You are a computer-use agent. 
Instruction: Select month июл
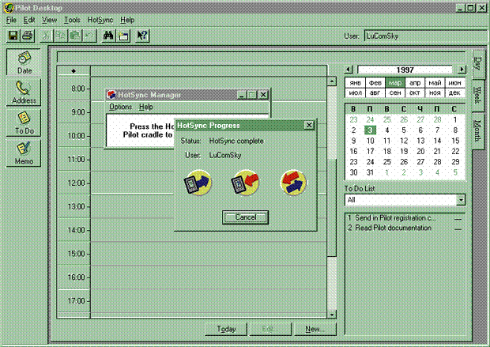tap(355, 92)
